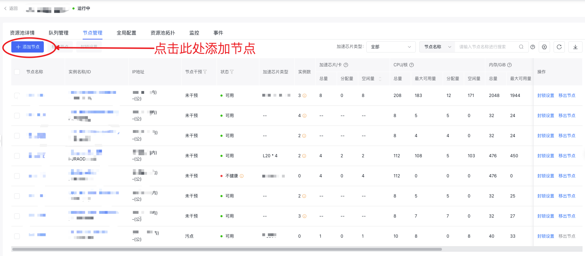Click the horizontal table scrollbar

(x=227, y=249)
